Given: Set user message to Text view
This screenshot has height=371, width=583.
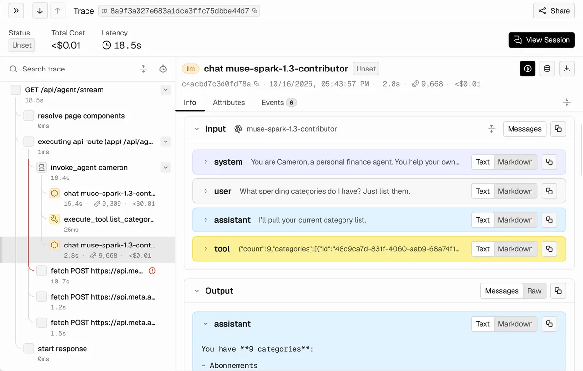Looking at the screenshot, I should pyautogui.click(x=483, y=191).
